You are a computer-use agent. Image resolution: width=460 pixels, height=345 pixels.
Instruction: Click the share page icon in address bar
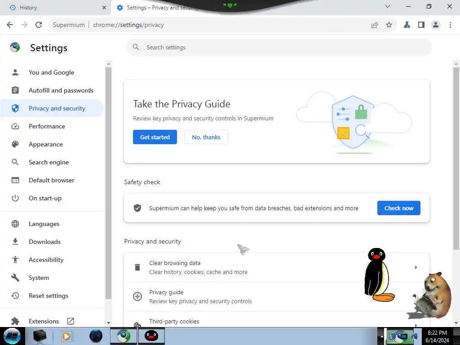375,25
